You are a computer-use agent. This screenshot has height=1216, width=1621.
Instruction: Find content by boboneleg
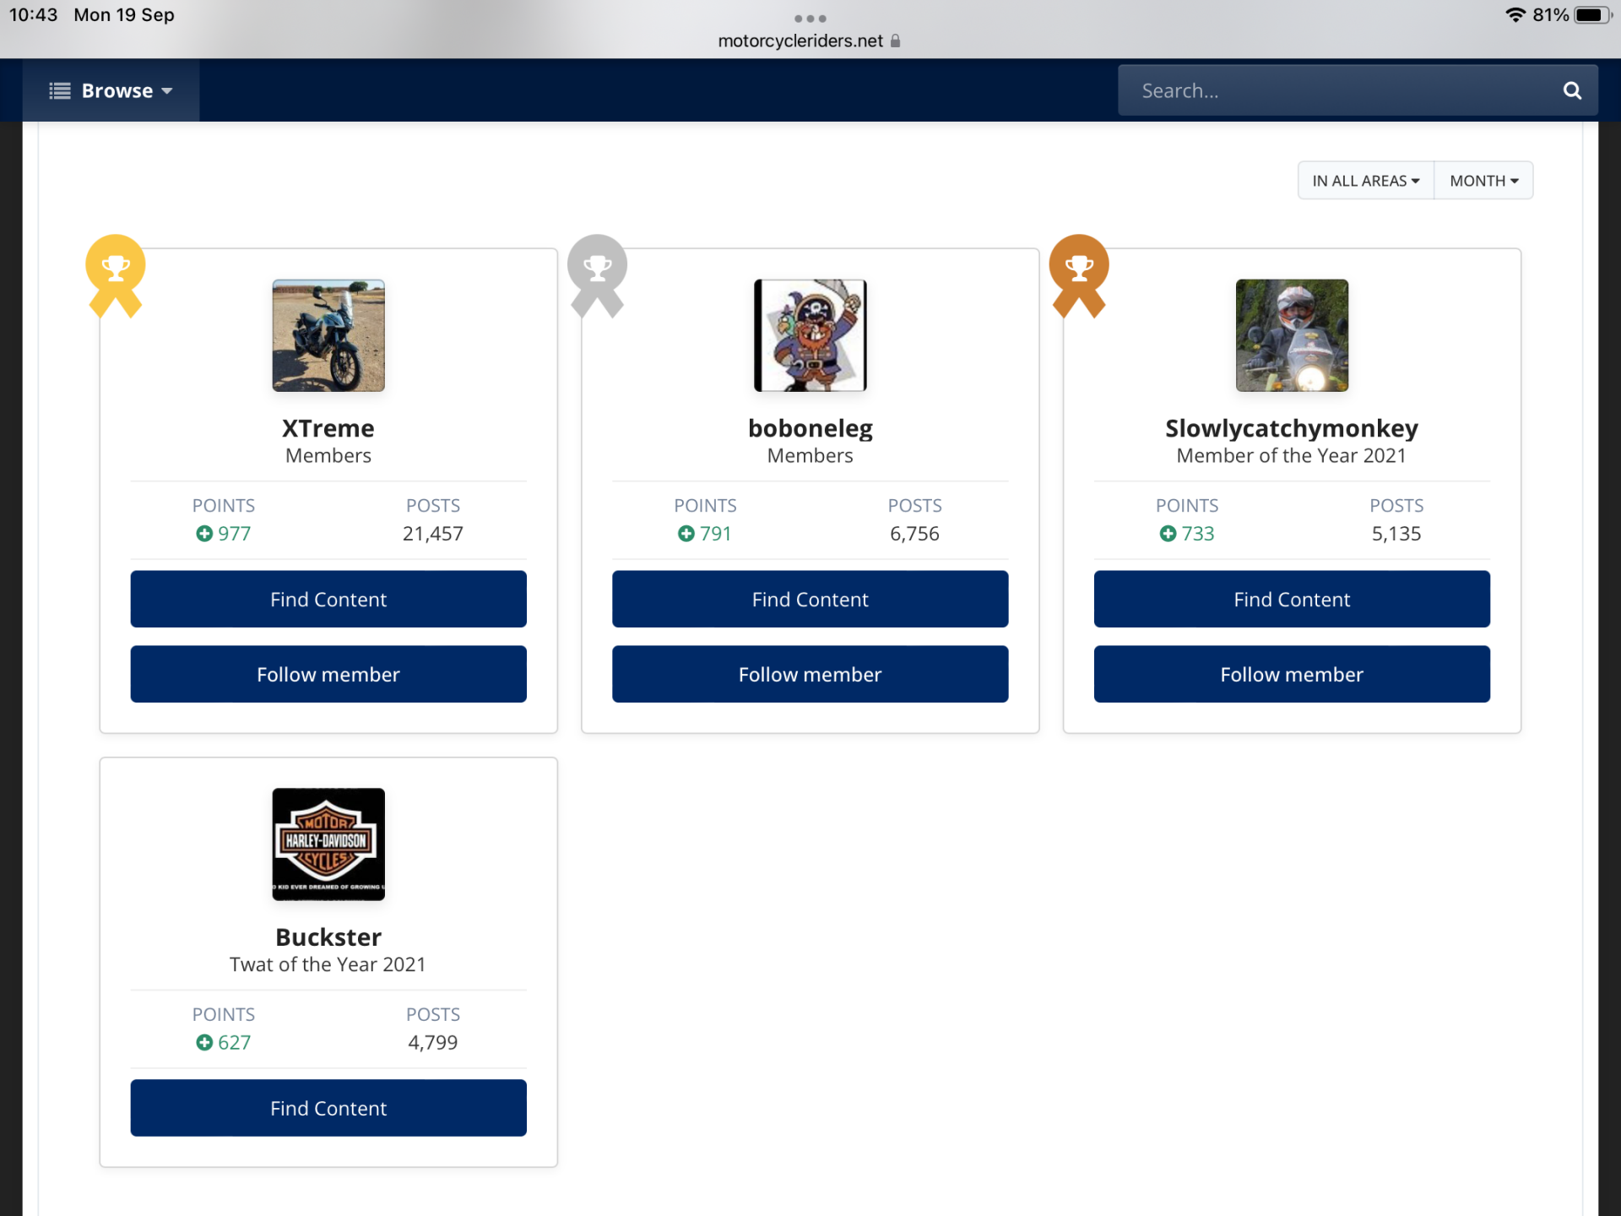810,599
